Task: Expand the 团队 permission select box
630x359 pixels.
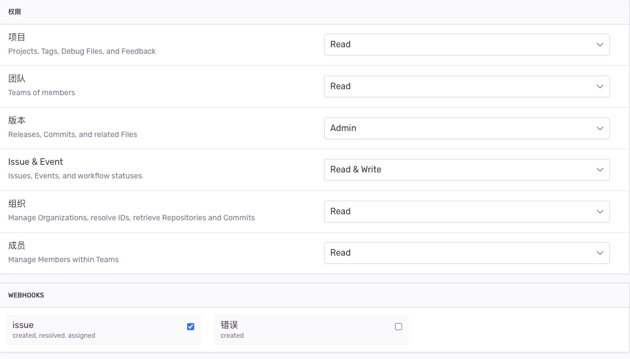Action: [466, 86]
